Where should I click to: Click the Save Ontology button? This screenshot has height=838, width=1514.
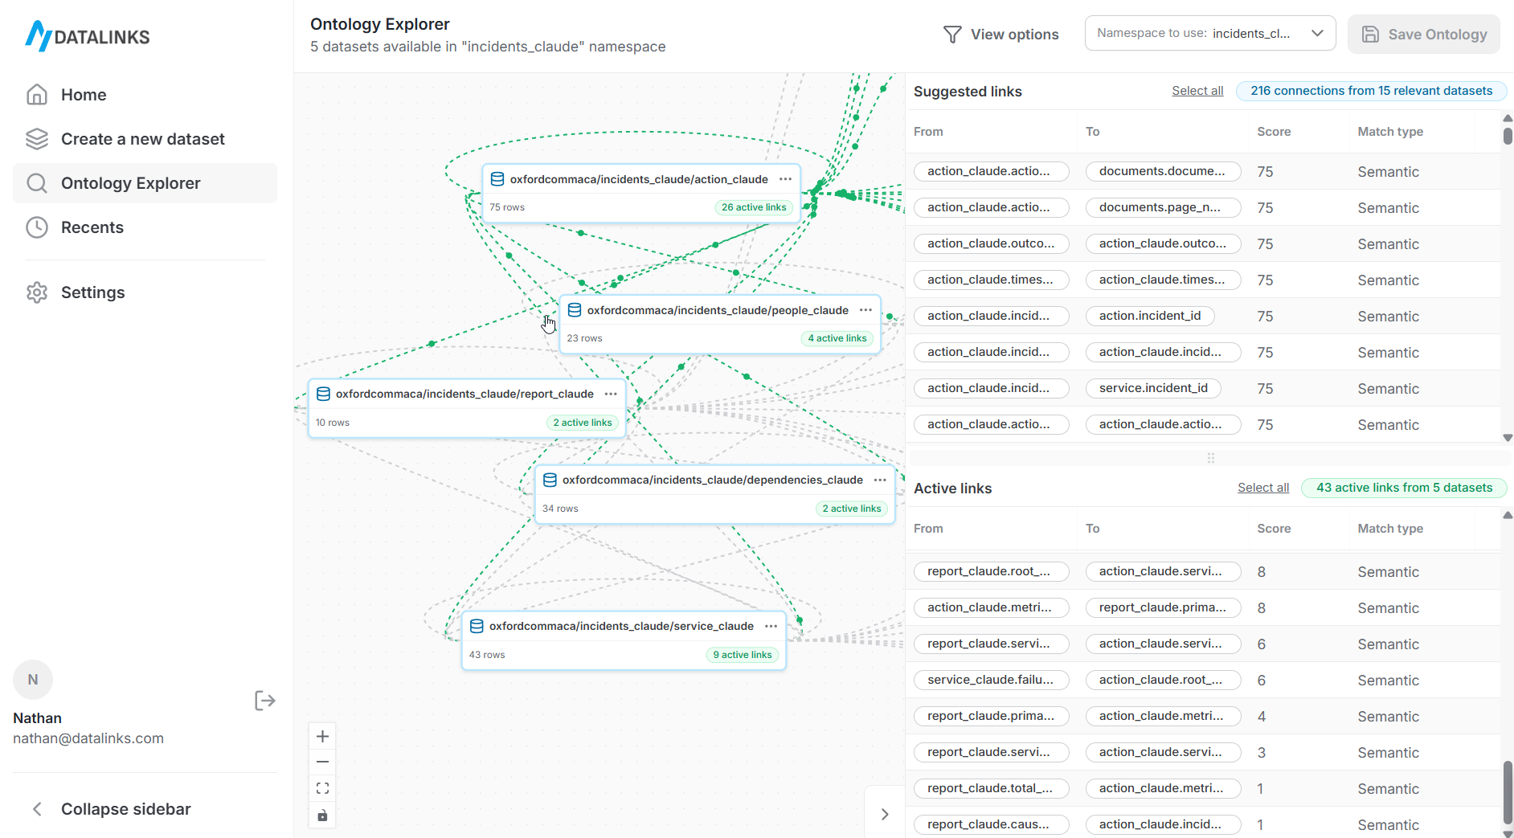1422,34
